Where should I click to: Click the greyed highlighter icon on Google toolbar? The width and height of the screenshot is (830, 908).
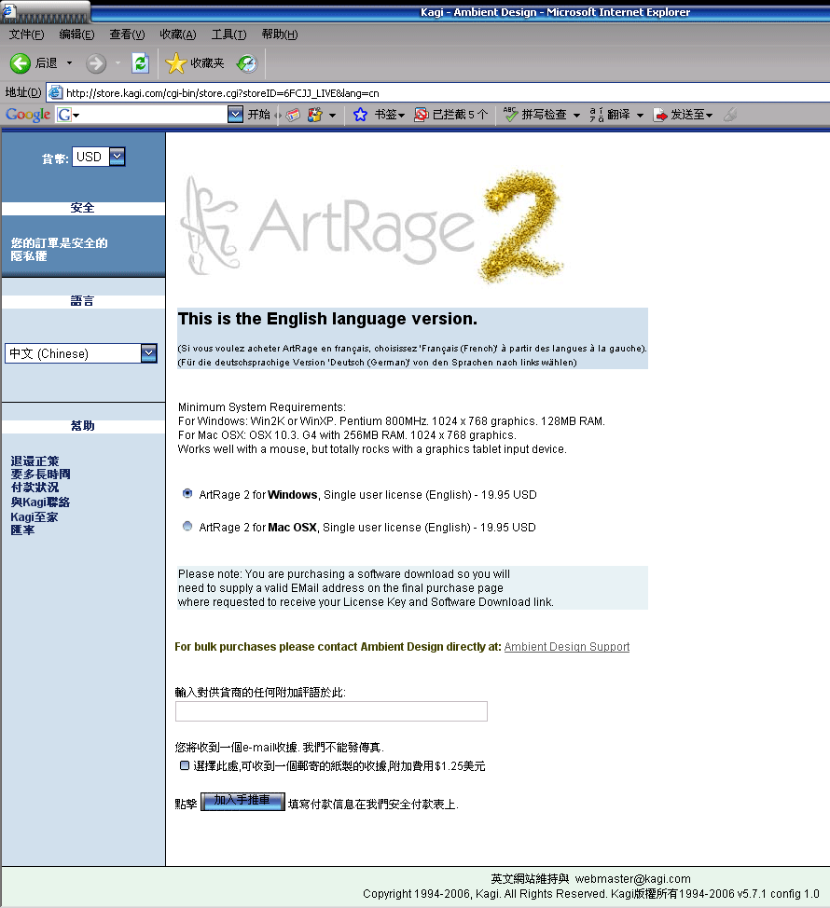[730, 115]
